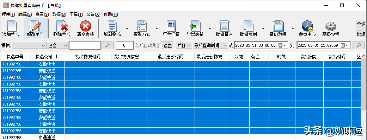Viewport: 367px width, 140px height.
Task: Click the 最后更新时间 column header
Action: click(x=171, y=57)
